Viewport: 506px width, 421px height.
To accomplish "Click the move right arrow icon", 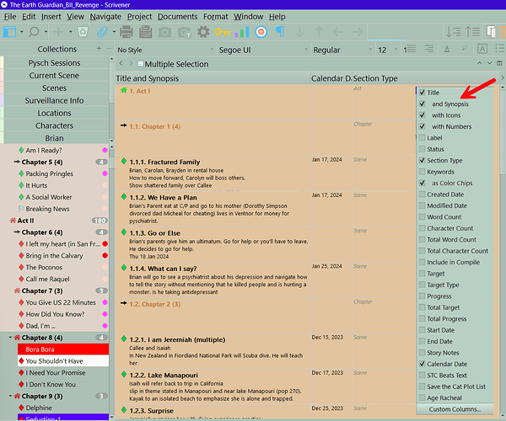I will pyautogui.click(x=358, y=31).
